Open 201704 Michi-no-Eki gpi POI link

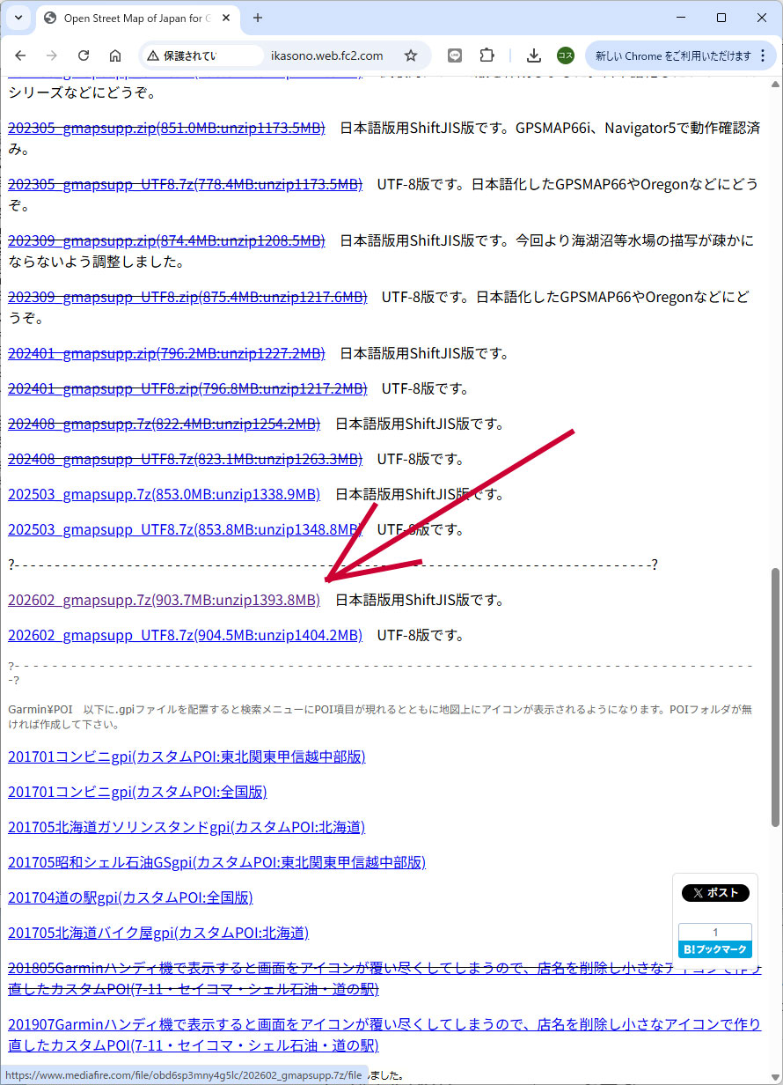click(130, 897)
